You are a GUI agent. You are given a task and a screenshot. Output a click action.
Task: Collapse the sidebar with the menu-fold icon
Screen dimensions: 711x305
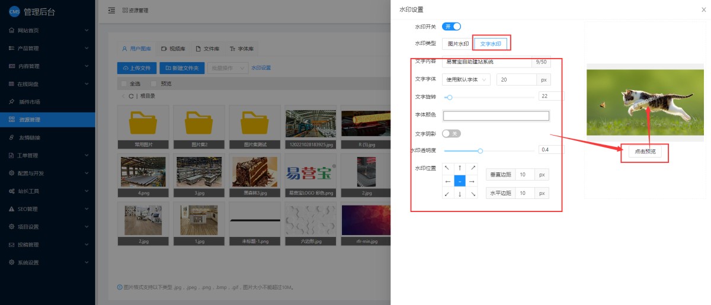point(111,11)
